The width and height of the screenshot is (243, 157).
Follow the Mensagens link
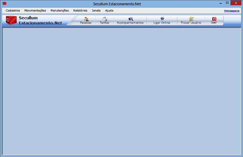tap(232, 11)
